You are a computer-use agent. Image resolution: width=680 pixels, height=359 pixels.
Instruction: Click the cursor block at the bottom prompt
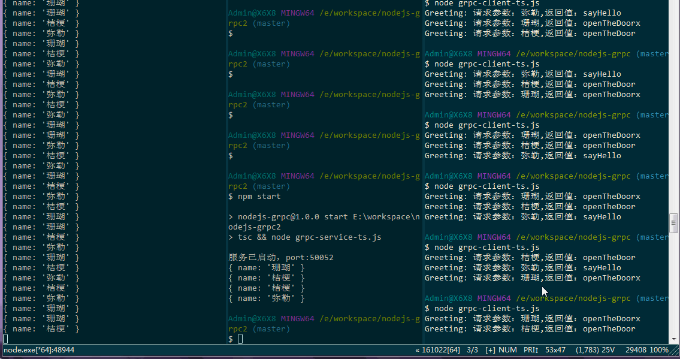point(240,339)
